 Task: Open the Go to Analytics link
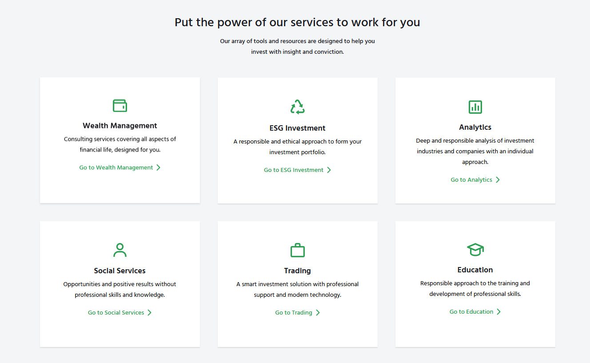[475, 180]
